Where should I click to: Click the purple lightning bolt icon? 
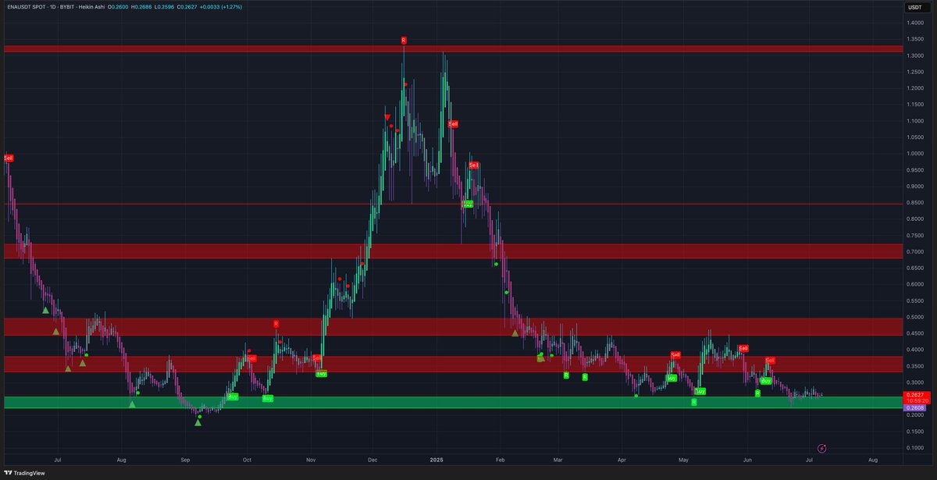[x=821, y=448]
